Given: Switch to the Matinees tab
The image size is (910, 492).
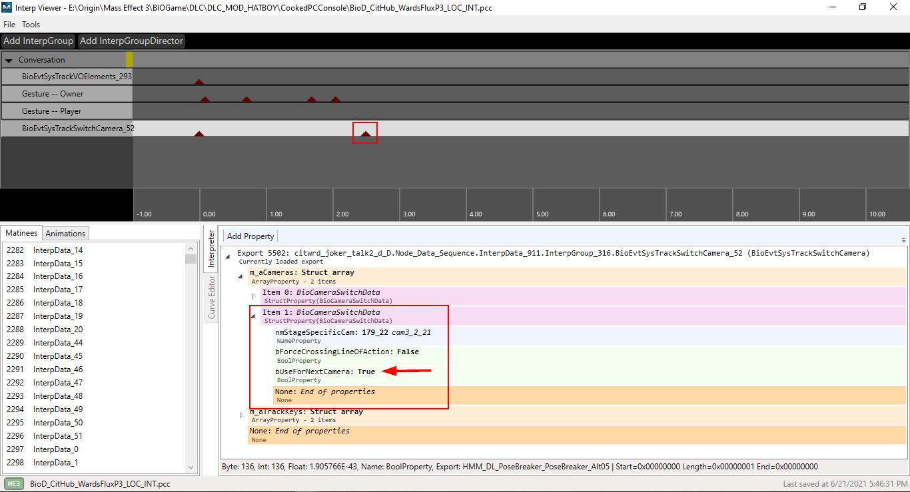Looking at the screenshot, I should [x=21, y=233].
